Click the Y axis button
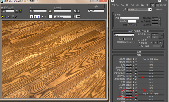The image size is (169, 102). [156, 43]
